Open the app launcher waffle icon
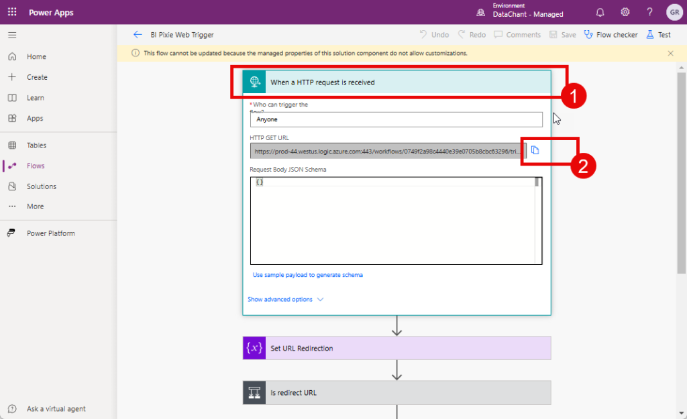The width and height of the screenshot is (687, 419). [12, 12]
